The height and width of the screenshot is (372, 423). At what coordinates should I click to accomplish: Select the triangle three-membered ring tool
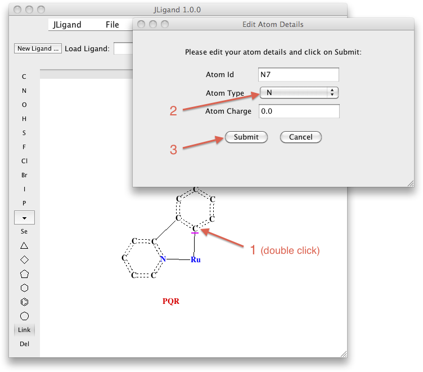tap(24, 245)
